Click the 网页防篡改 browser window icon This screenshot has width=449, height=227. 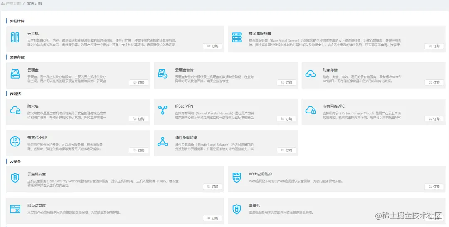15,209
